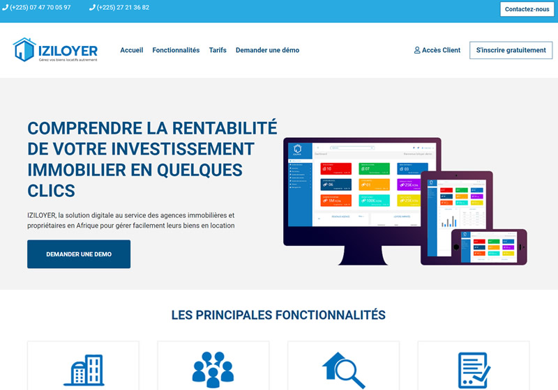Click the smartphone dashboard mockup image
558x390 pixels.
click(488, 249)
